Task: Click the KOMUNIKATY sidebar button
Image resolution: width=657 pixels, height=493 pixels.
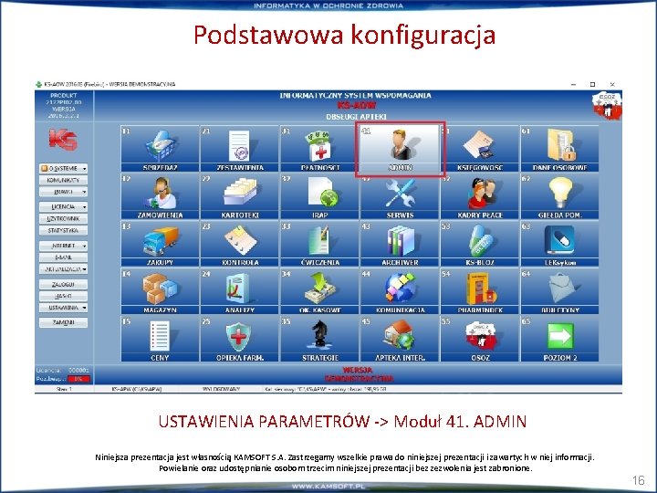Action: (x=63, y=180)
